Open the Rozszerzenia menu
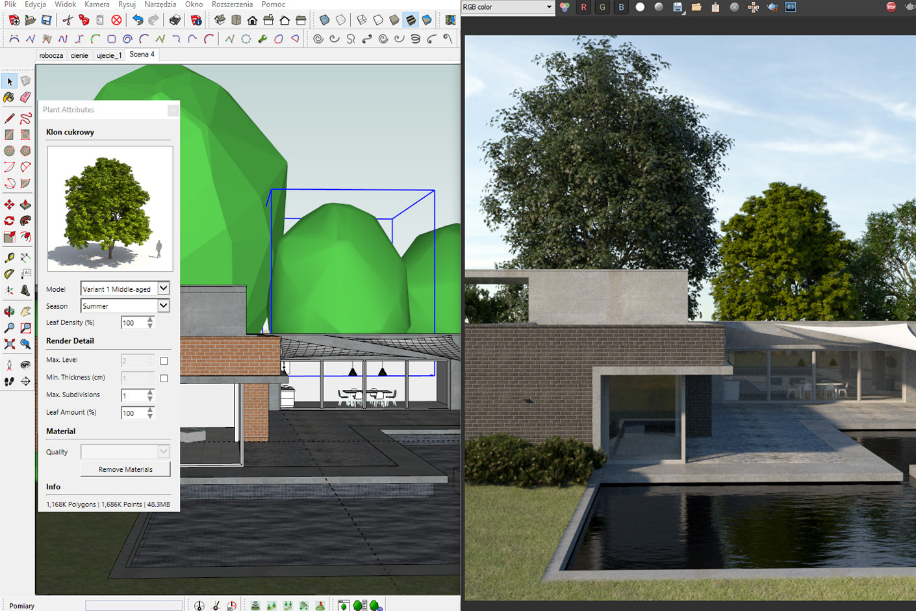 pyautogui.click(x=233, y=5)
